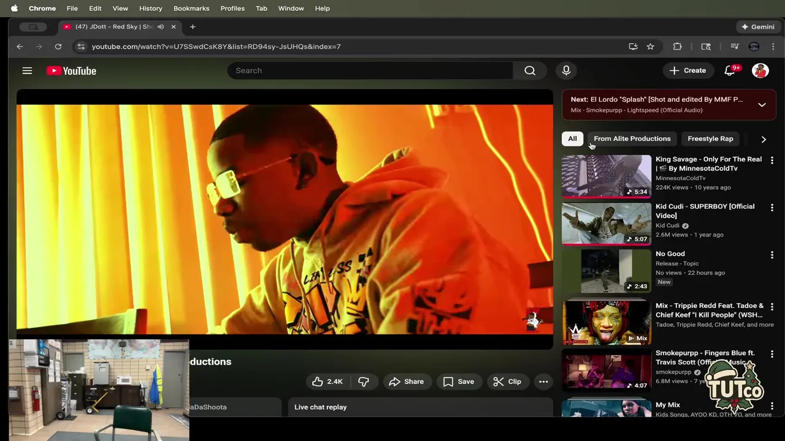Open the Live chat replay panel
Screen dimensions: 785x441
421,407
